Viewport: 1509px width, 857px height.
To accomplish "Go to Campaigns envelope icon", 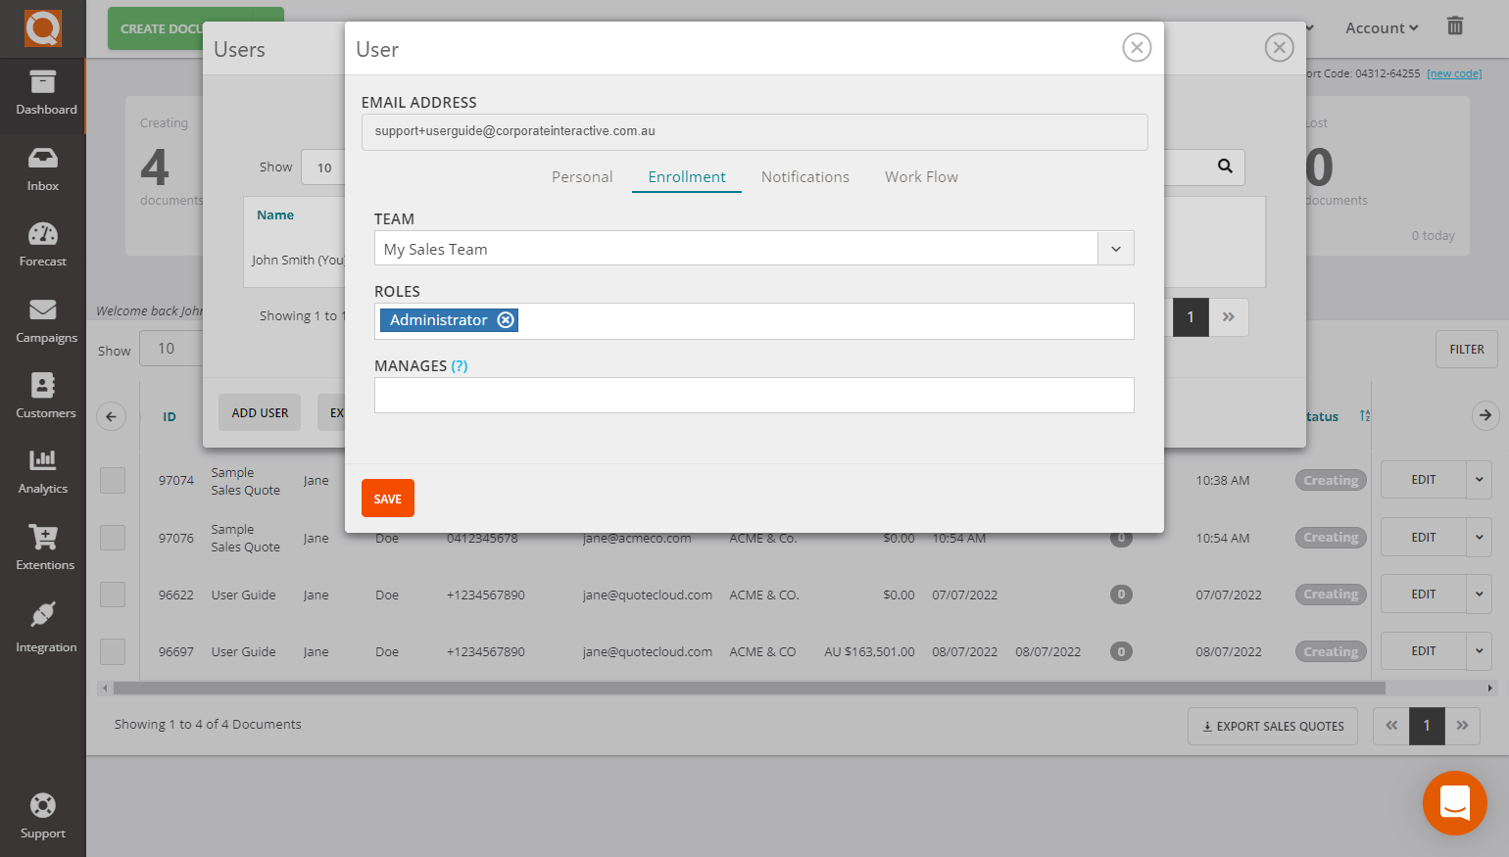I will coord(42,310).
